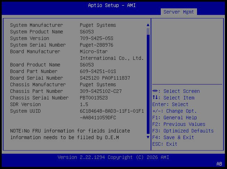Click the AB indicator in bottom corner
The height and width of the screenshot is (169, 227).
click(x=219, y=164)
